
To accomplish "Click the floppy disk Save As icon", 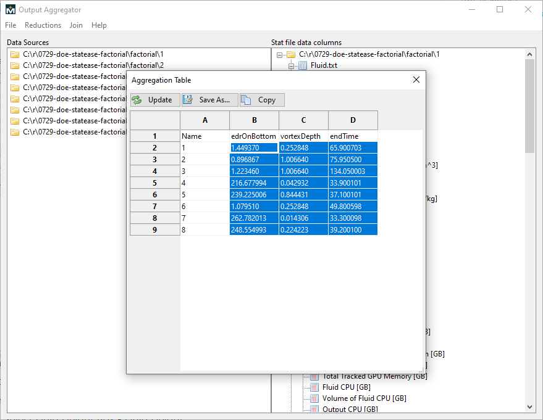I will (188, 99).
